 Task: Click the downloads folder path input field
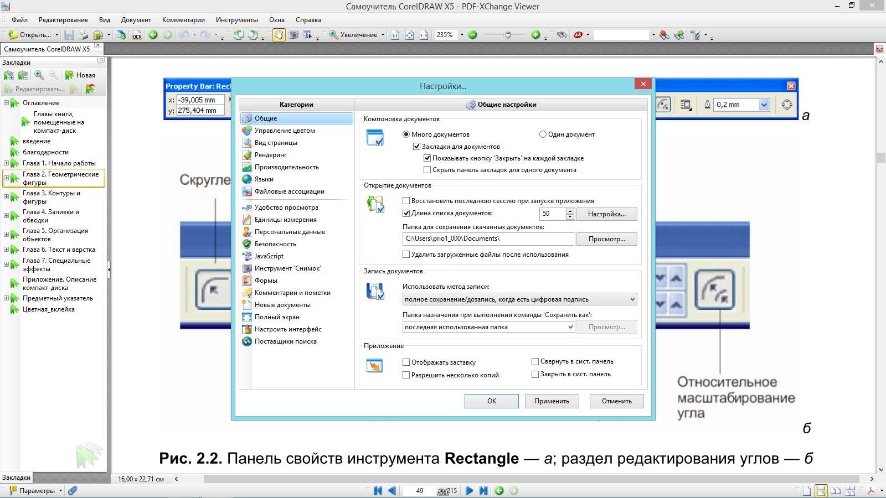pos(489,239)
